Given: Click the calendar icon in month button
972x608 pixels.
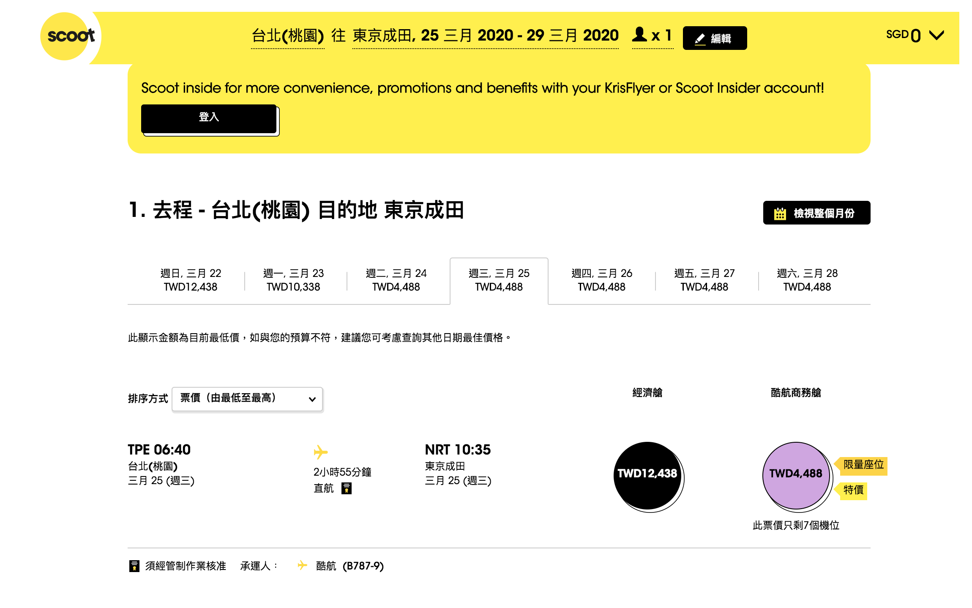Looking at the screenshot, I should point(780,214).
